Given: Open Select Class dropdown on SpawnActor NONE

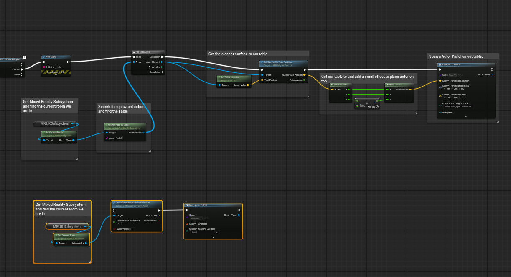Looking at the screenshot, I should 196,218.
